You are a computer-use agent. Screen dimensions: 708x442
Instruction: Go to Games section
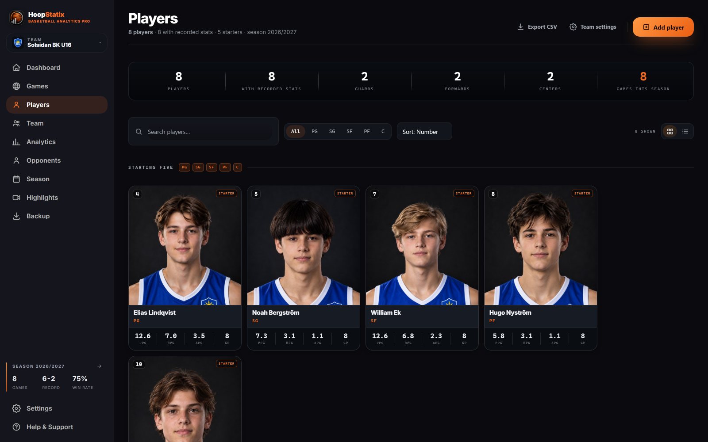click(57, 86)
